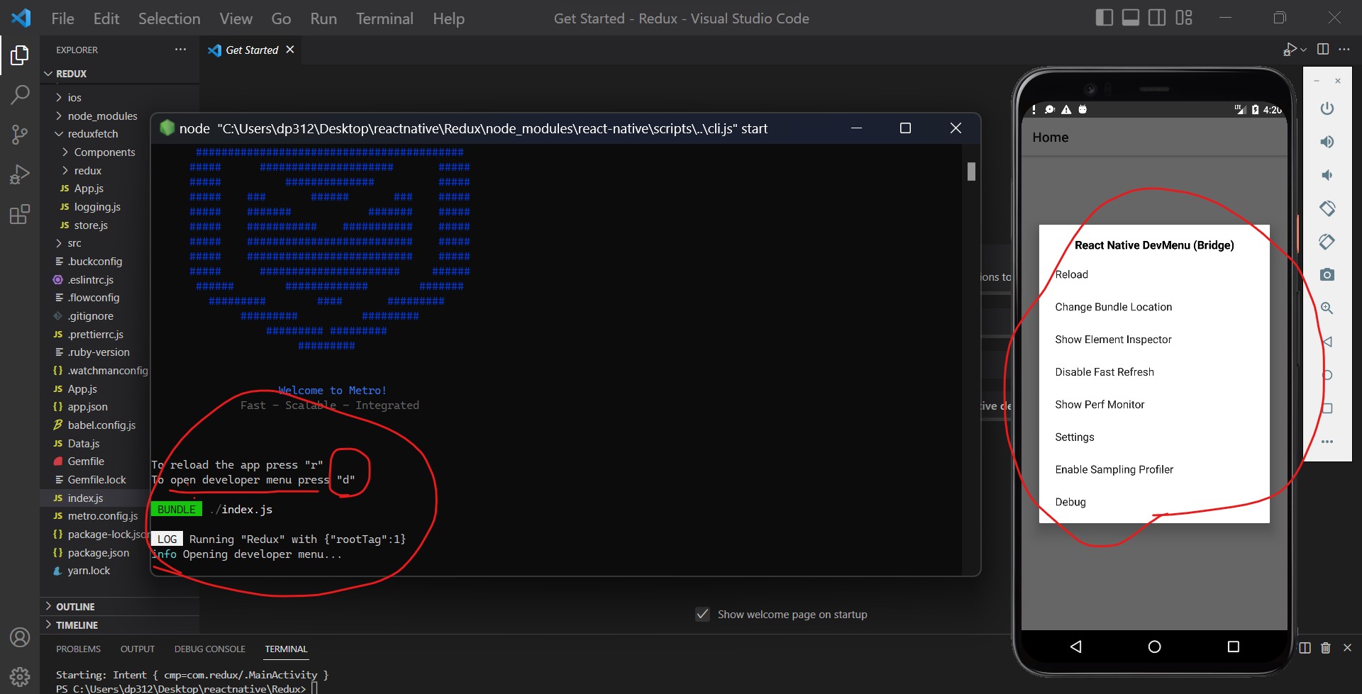Switch to the PROBLEMS panel tab
The image size is (1362, 694).
point(78,649)
